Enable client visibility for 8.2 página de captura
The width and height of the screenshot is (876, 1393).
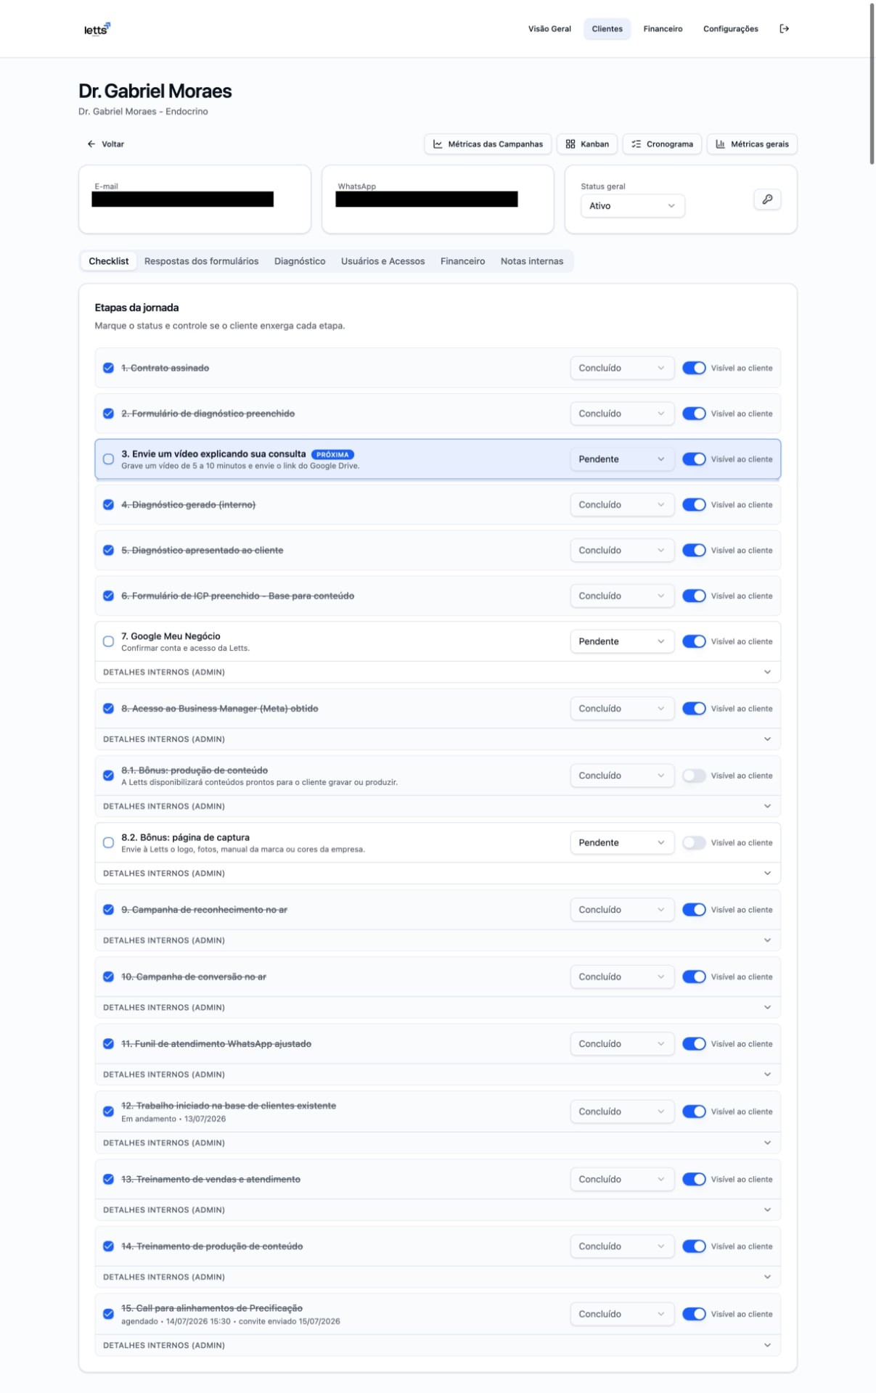tap(694, 843)
